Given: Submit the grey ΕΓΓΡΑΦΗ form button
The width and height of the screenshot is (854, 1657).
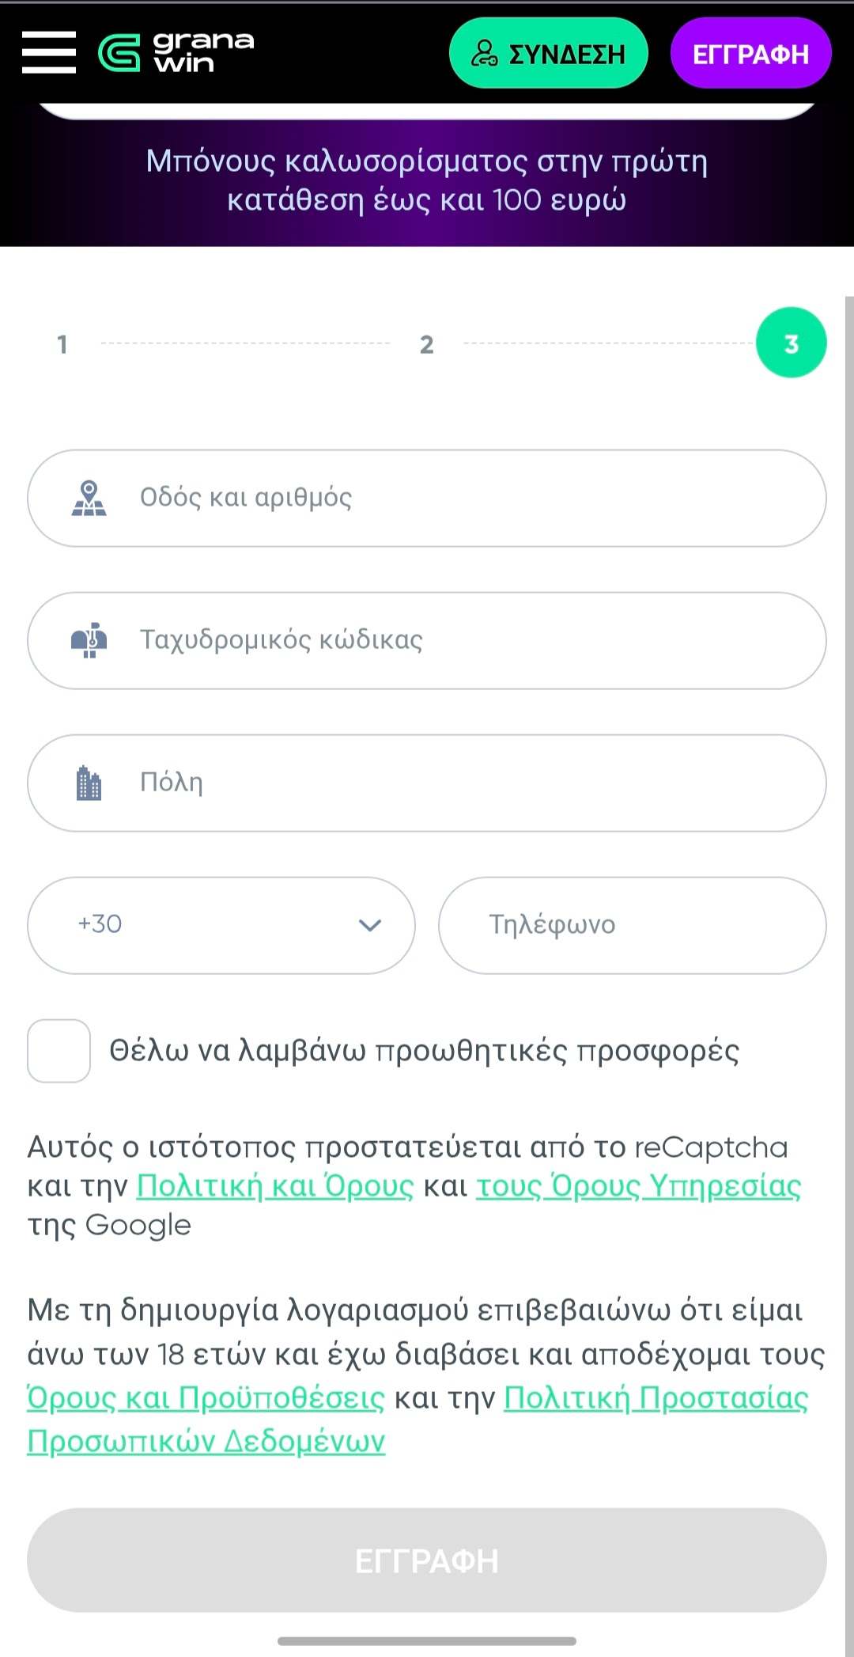Looking at the screenshot, I should (427, 1560).
